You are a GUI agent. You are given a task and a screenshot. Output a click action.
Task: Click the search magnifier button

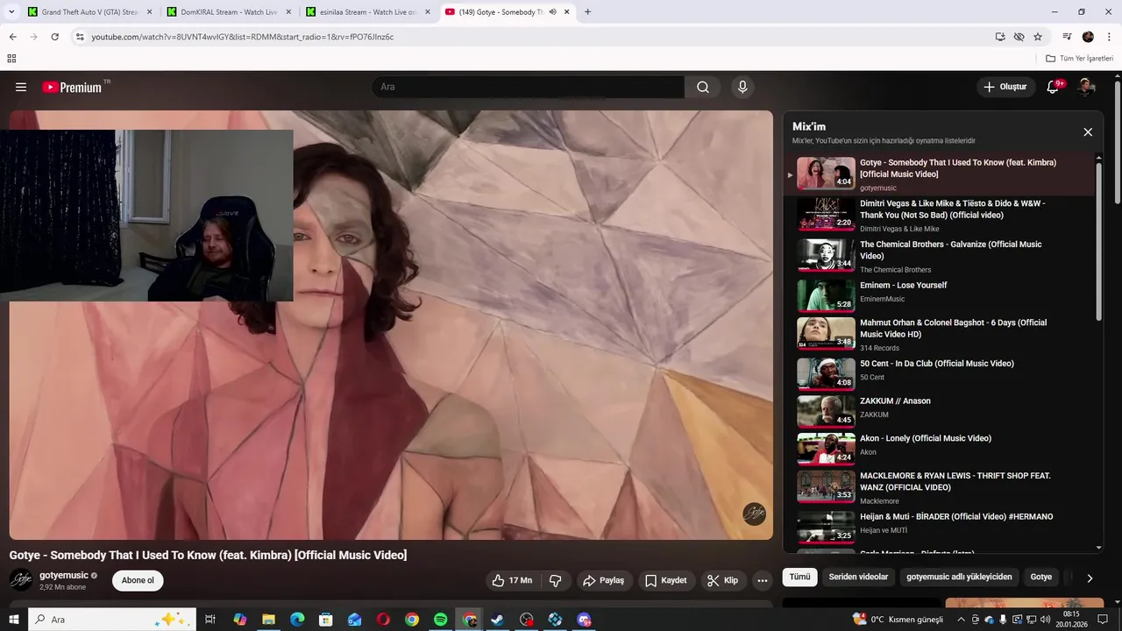pyautogui.click(x=703, y=87)
